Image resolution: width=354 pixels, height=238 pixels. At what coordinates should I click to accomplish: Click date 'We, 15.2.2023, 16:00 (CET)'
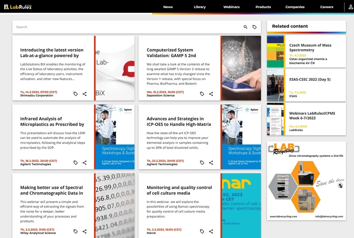pos(165,92)
